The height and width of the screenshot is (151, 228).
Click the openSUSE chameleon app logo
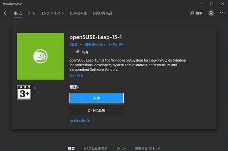click(40, 56)
